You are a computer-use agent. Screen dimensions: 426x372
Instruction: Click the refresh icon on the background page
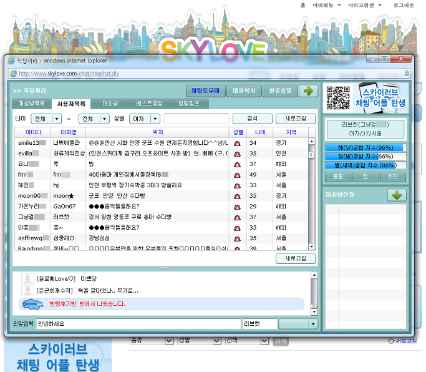point(391,341)
